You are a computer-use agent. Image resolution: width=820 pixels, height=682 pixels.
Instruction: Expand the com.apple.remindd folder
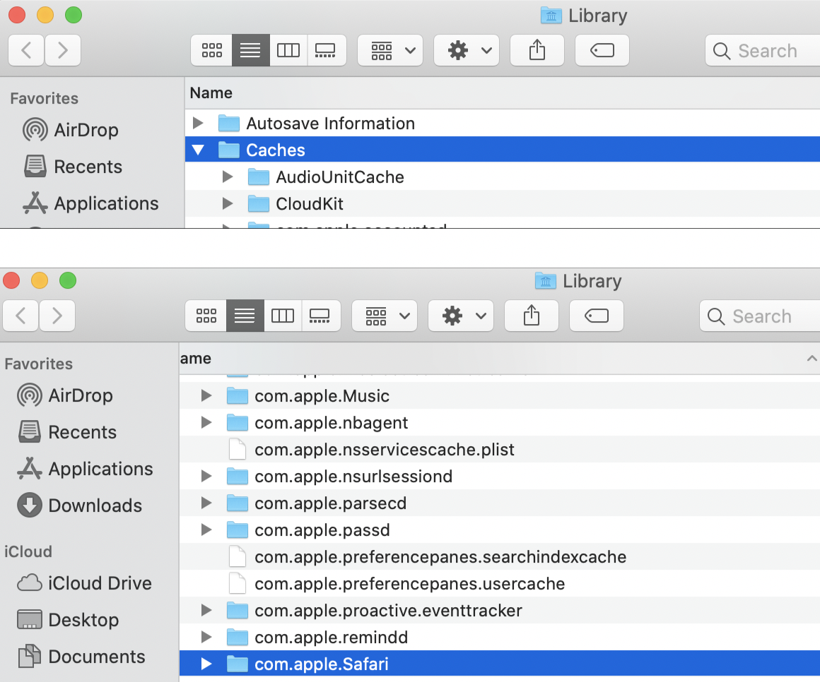pos(206,637)
